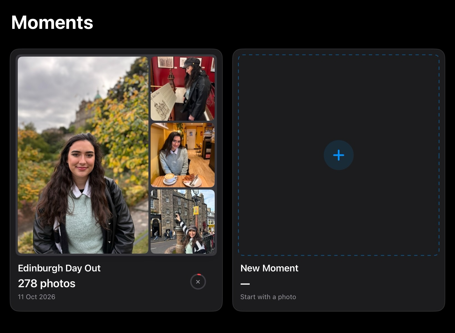Image resolution: width=455 pixels, height=333 pixels.
Task: Open the red-walled museum photo thumbnail
Action: point(183,89)
